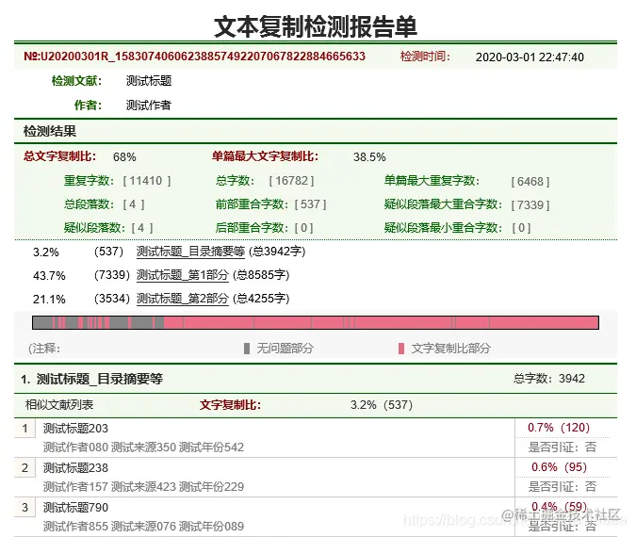This screenshot has height=537, width=636.
Task: Click the source line 测试作者855 测试来源076
Action: pos(143,527)
